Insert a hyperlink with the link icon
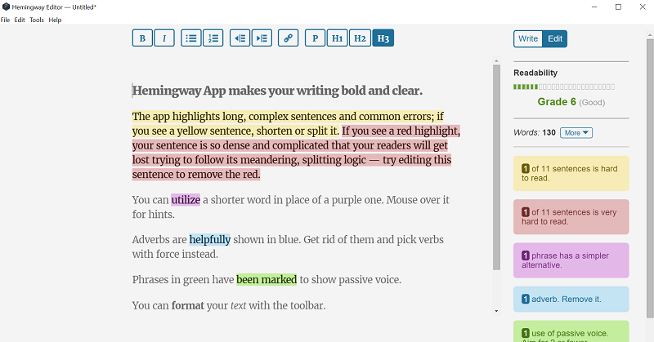The height and width of the screenshot is (342, 654). coord(288,38)
